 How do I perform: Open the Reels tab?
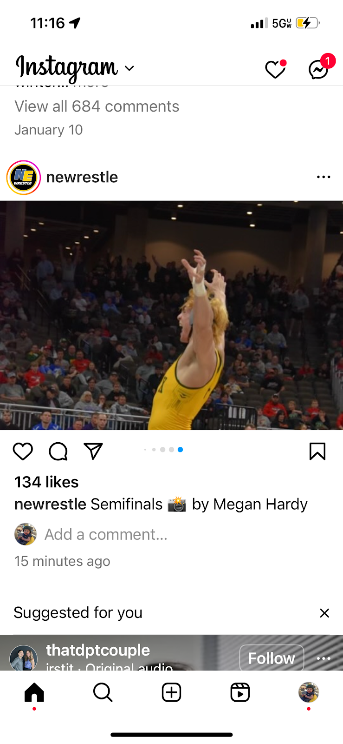pos(240,692)
